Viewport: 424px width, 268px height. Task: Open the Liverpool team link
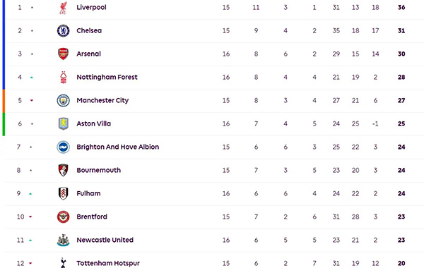tap(91, 7)
